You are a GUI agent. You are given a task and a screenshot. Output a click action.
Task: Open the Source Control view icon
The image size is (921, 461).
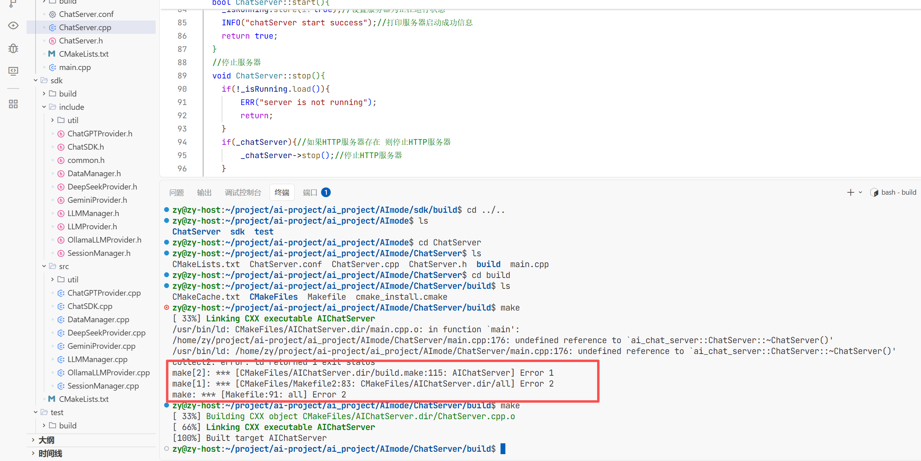tap(13, 3)
